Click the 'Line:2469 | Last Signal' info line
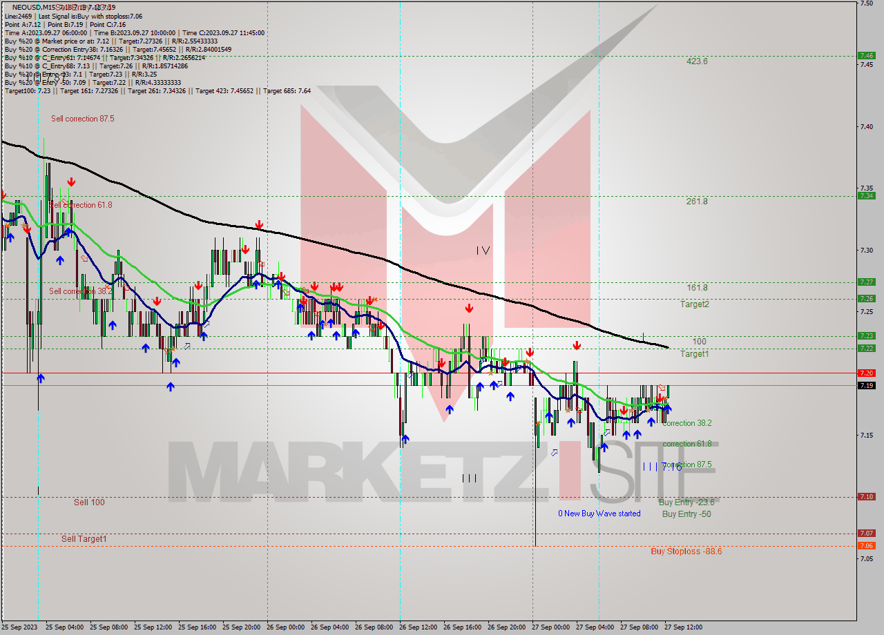Screen dimensions: 884x635 pyautogui.click(x=73, y=15)
